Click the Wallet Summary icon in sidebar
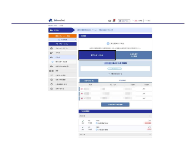The width and height of the screenshot is (191, 144). click(x=51, y=49)
